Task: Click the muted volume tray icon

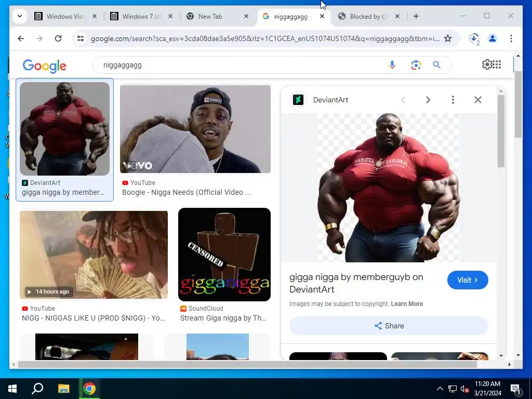Action: click(464, 389)
